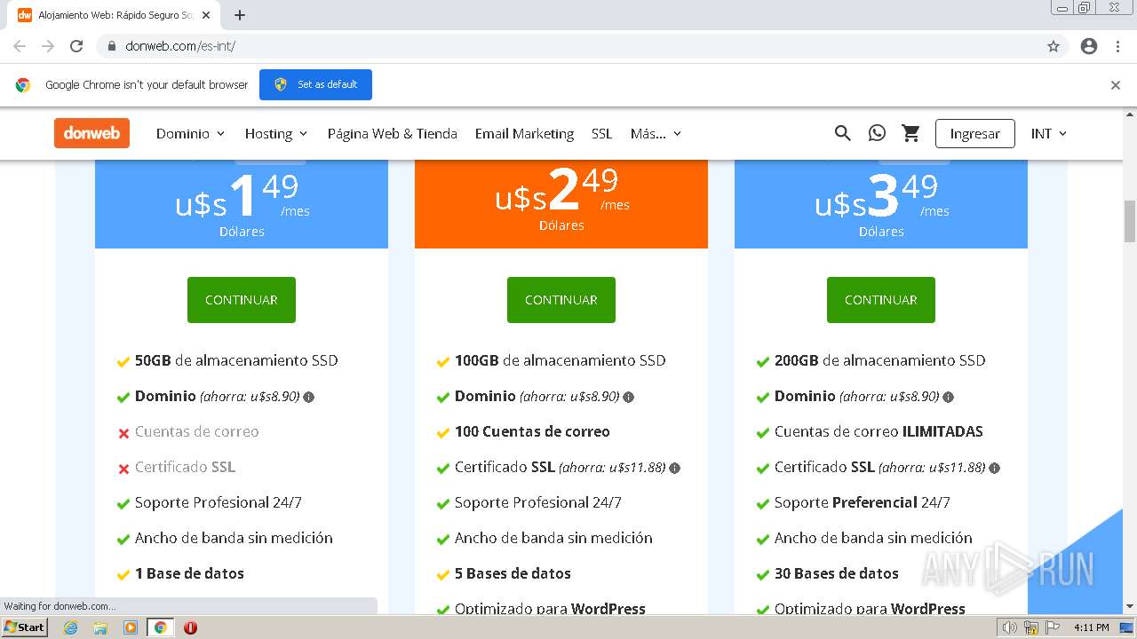
Task: Expand the Hosting menu
Action: (x=276, y=133)
